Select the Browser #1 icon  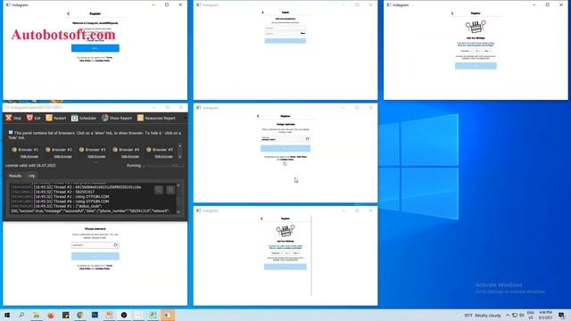[x=14, y=150]
